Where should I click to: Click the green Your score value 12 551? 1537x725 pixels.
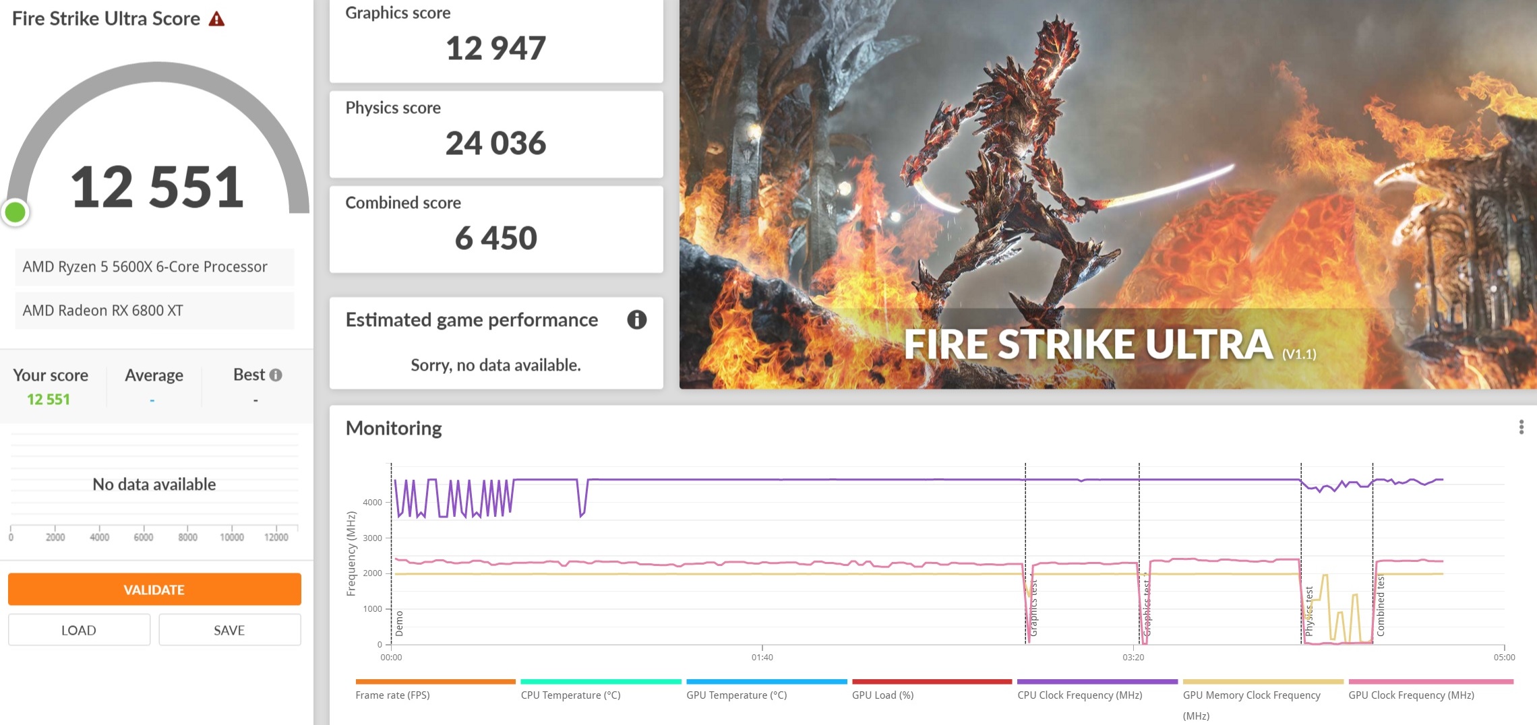point(49,400)
